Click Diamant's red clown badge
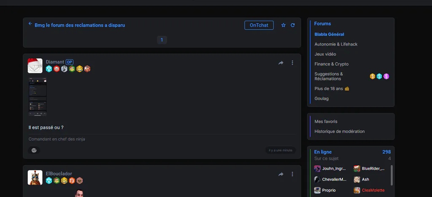The image size is (432, 197). coord(57,69)
